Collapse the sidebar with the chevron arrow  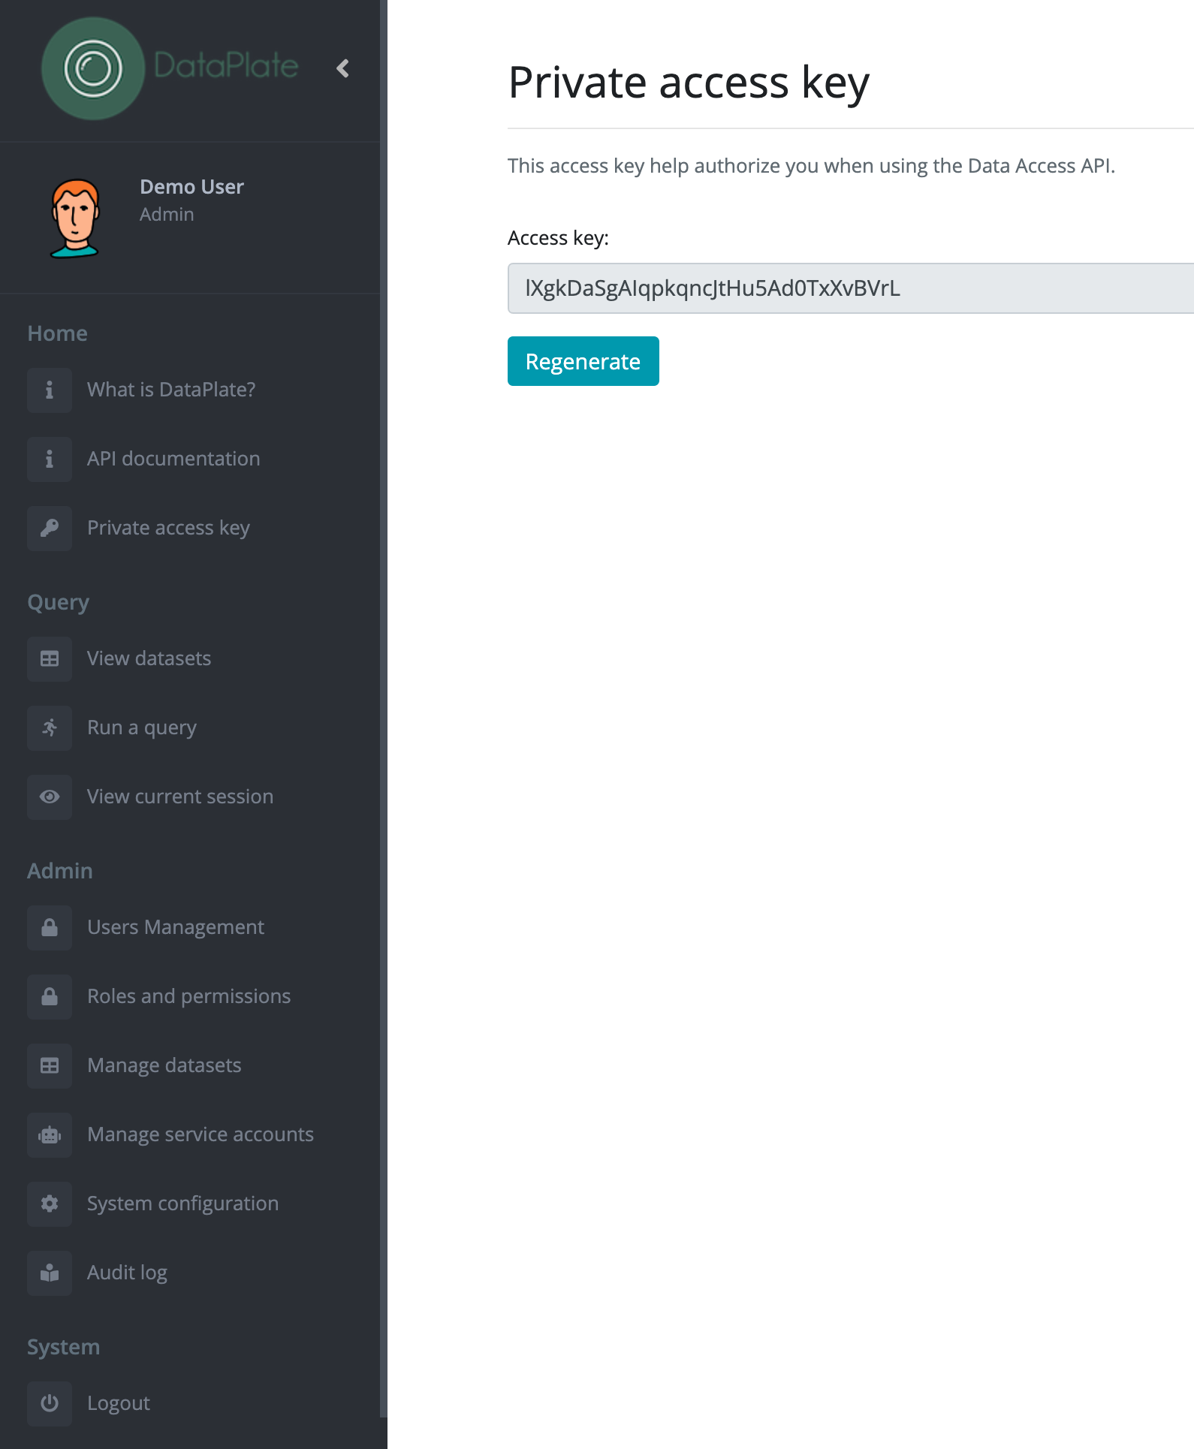[343, 68]
